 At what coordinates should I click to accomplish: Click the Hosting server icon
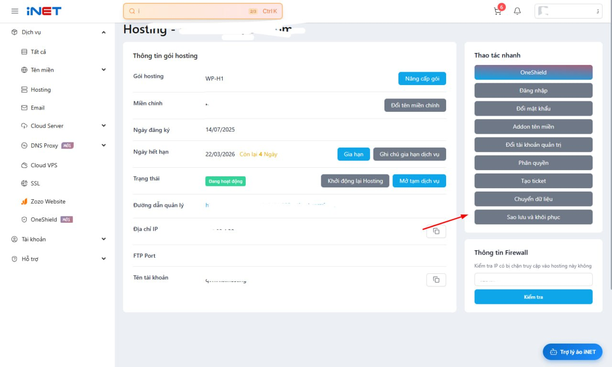(24, 90)
